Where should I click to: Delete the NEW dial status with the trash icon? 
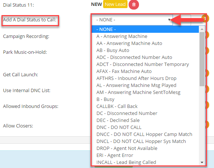[134, 5]
